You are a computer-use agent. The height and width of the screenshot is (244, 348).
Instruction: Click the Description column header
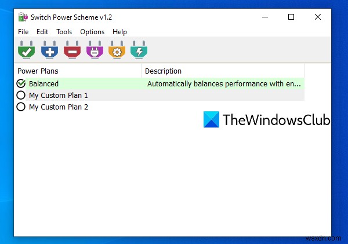point(223,71)
